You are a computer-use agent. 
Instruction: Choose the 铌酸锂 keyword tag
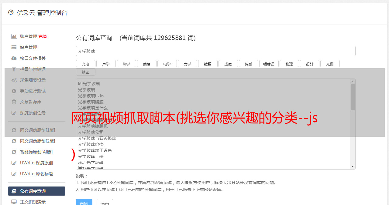(269, 64)
